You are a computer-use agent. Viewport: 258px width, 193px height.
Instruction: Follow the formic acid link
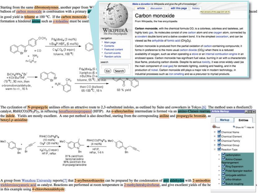click(x=174, y=40)
